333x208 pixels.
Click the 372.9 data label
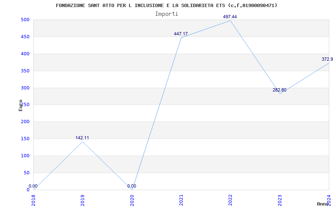click(x=327, y=59)
